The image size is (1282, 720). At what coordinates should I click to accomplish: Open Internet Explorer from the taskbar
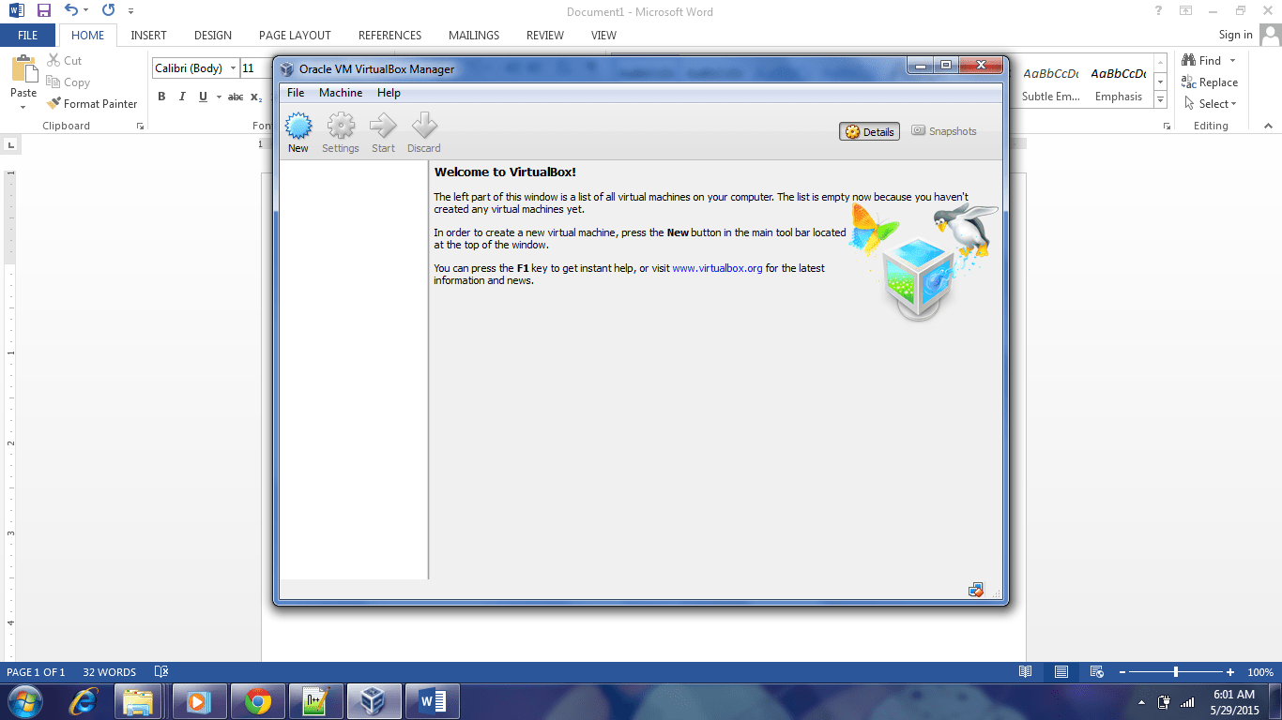[84, 701]
